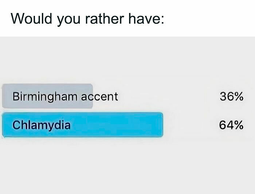Image resolution: width=255 pixels, height=194 pixels.
Task: Click the 36% result label
Action: (x=231, y=96)
